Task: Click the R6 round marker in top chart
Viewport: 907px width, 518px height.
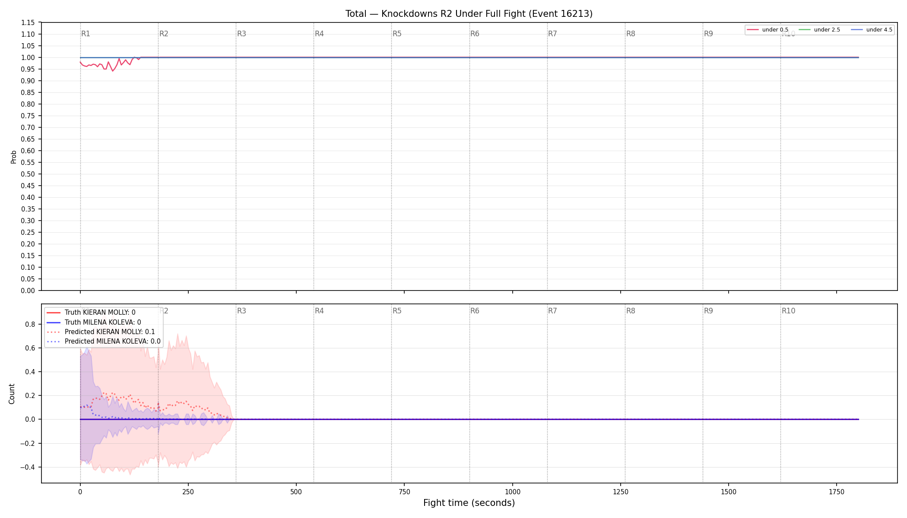Action: [475, 34]
